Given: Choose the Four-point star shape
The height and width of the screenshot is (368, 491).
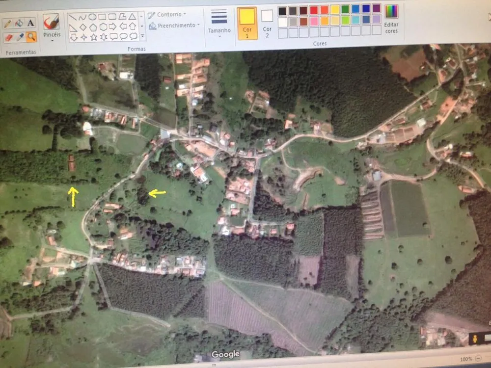Looking at the screenshot, I should point(84,38).
